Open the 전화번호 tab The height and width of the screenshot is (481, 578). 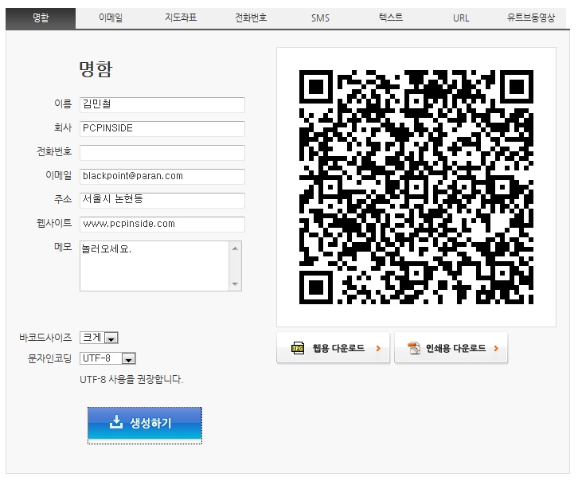pos(251,18)
